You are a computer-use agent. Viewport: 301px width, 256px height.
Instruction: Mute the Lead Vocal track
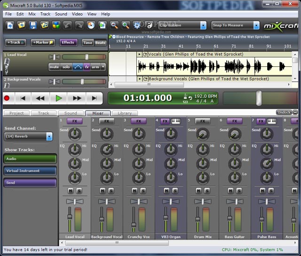click(54, 67)
